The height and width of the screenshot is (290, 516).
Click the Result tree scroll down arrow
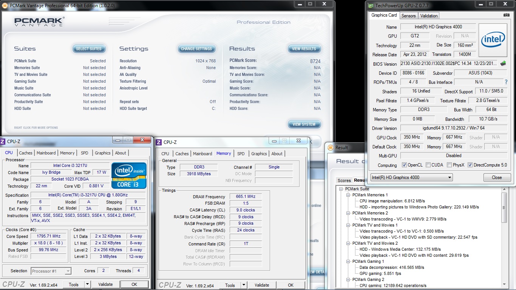[504, 284]
